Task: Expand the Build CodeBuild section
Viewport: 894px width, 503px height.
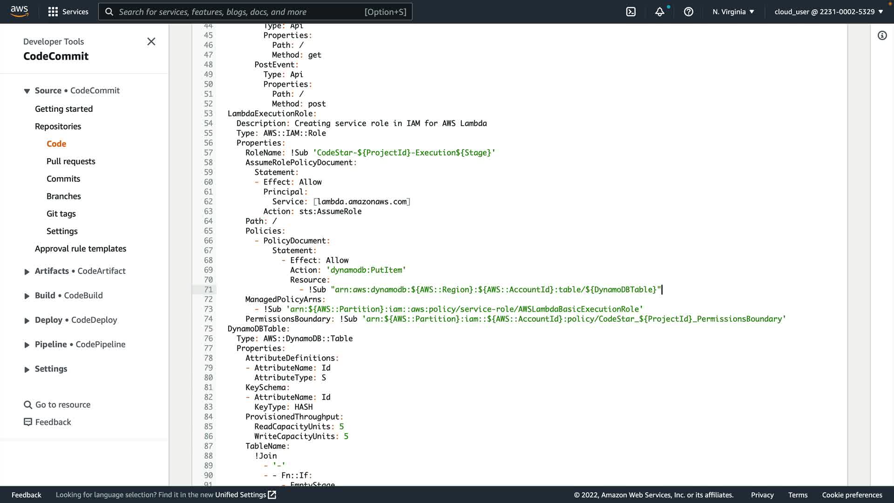Action: [27, 296]
